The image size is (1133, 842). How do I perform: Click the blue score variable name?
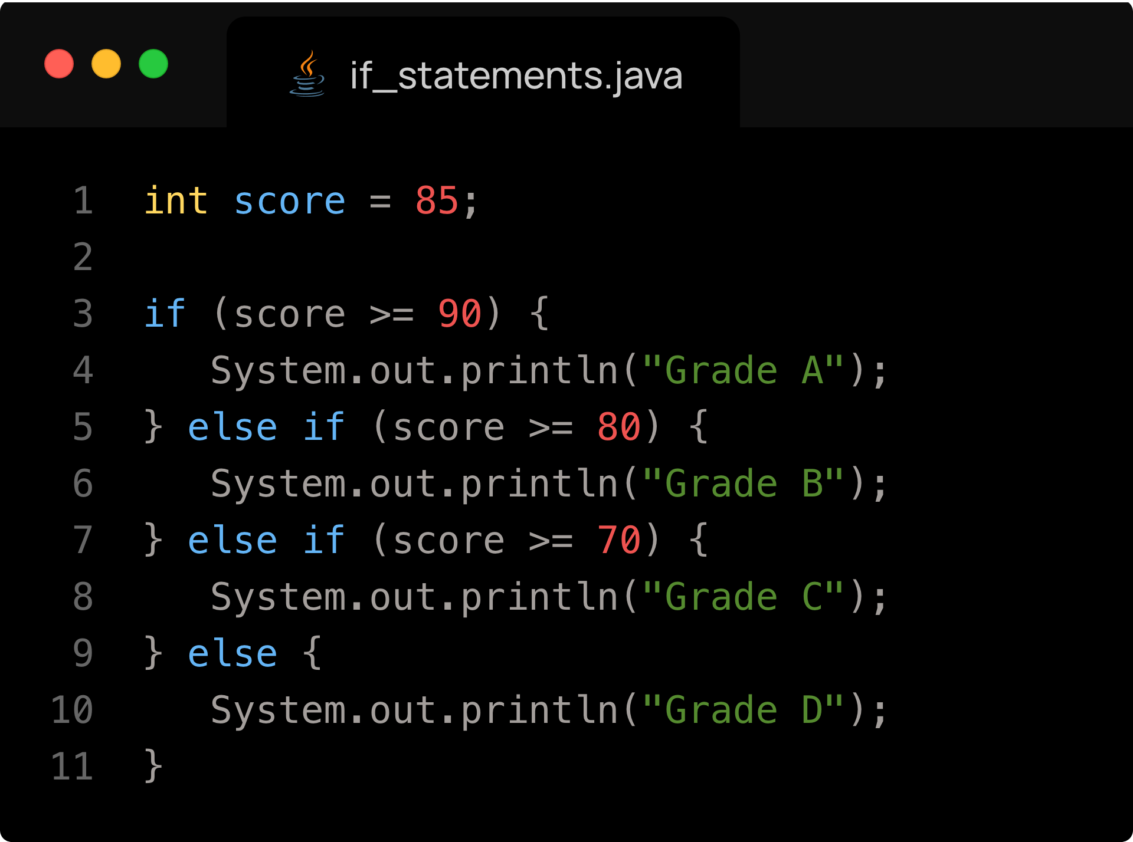point(289,202)
